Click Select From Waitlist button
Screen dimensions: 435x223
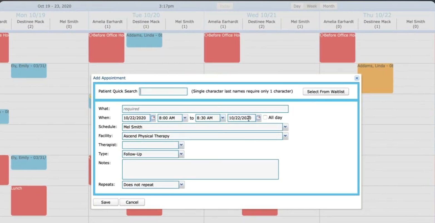coord(326,92)
